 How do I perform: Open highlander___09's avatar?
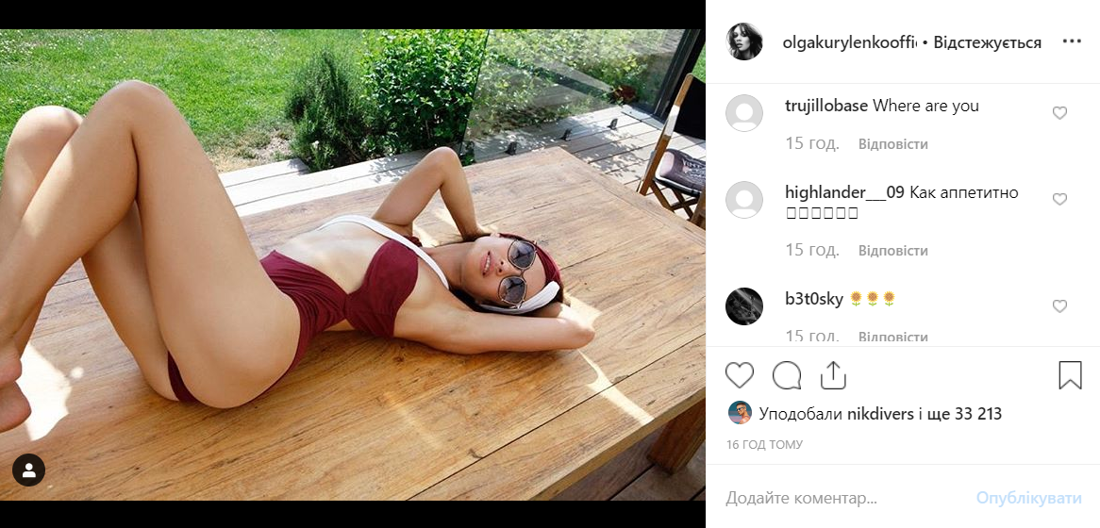tap(744, 200)
